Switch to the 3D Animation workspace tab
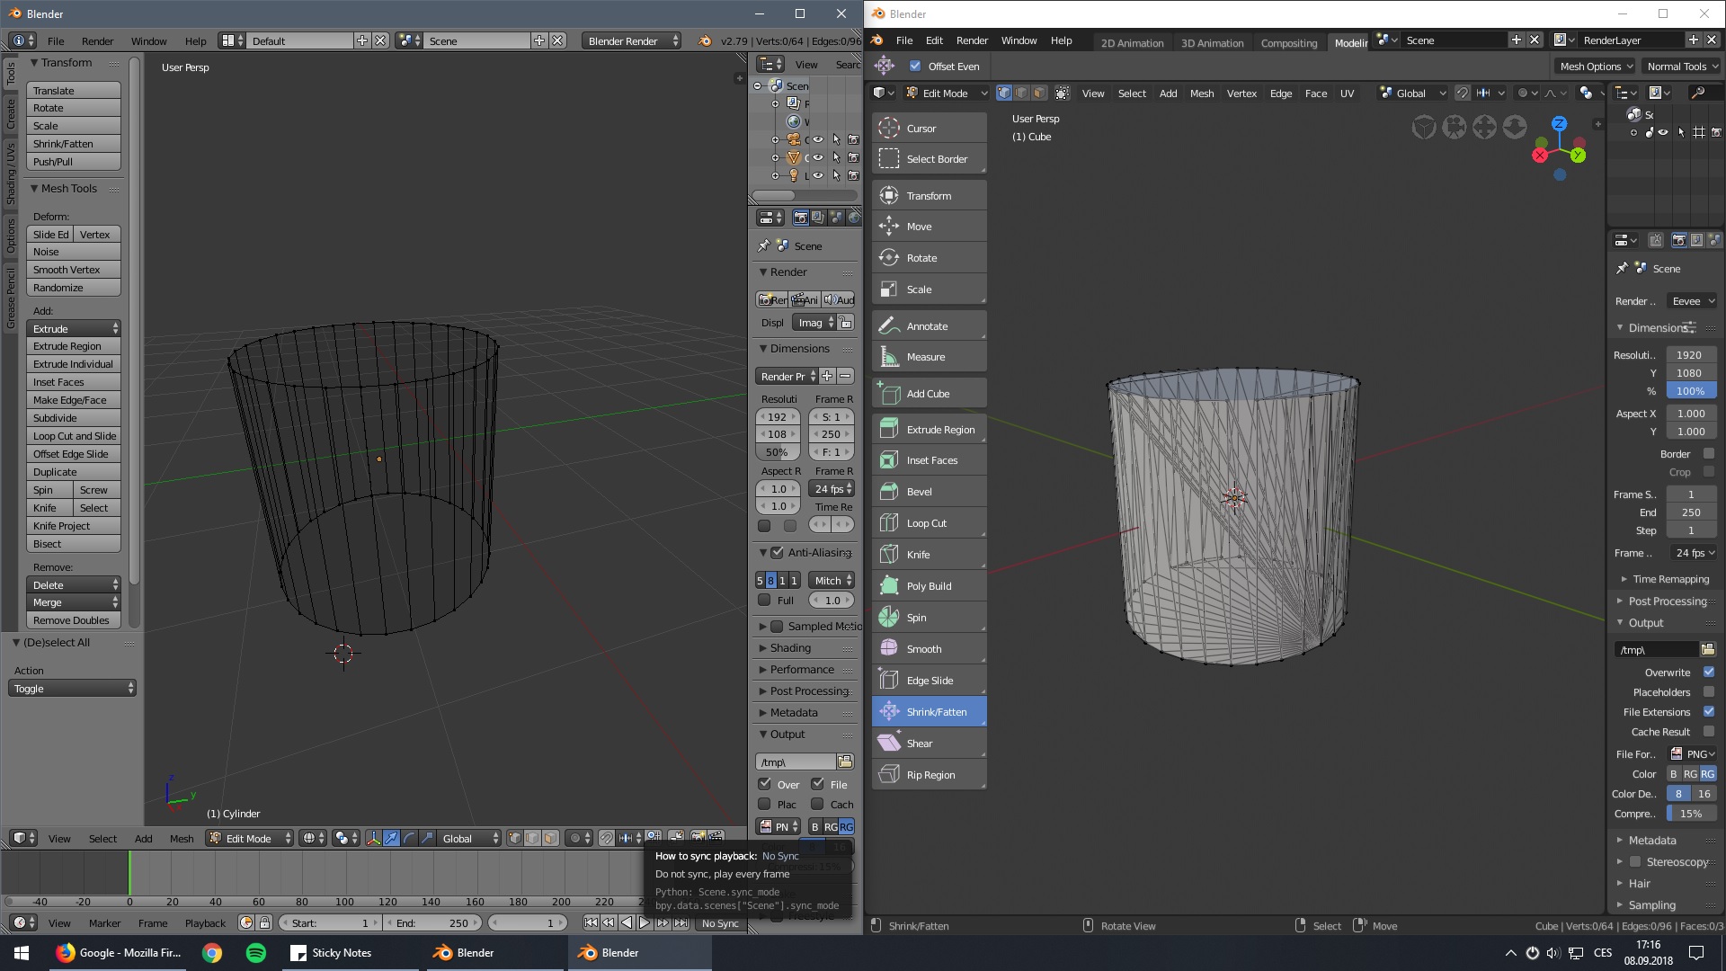Screen dimensions: 1726x971 [1212, 43]
